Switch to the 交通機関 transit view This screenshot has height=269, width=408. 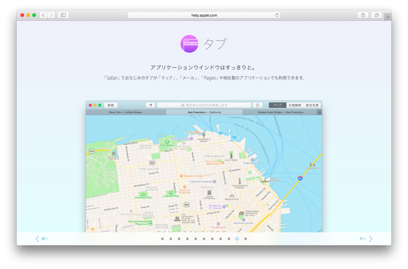point(295,105)
